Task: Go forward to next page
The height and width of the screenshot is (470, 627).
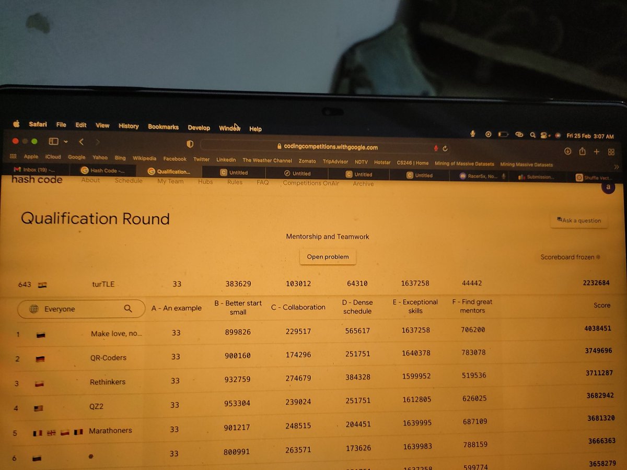Action: coord(98,142)
